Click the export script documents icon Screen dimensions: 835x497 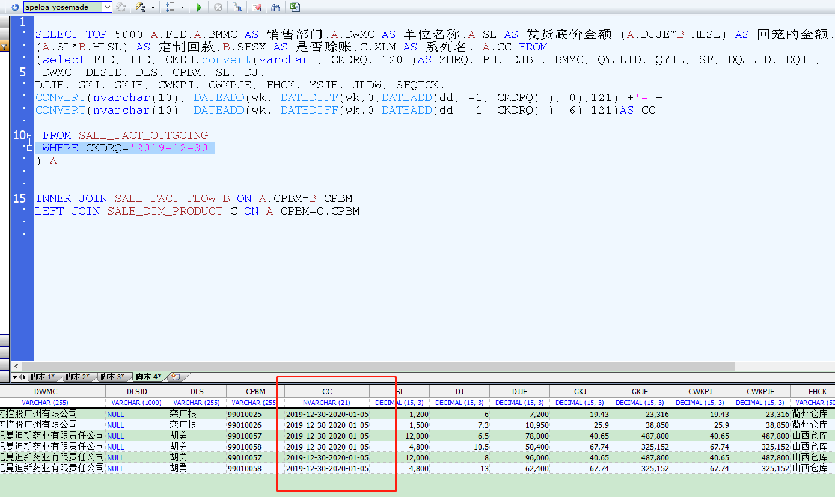(237, 7)
